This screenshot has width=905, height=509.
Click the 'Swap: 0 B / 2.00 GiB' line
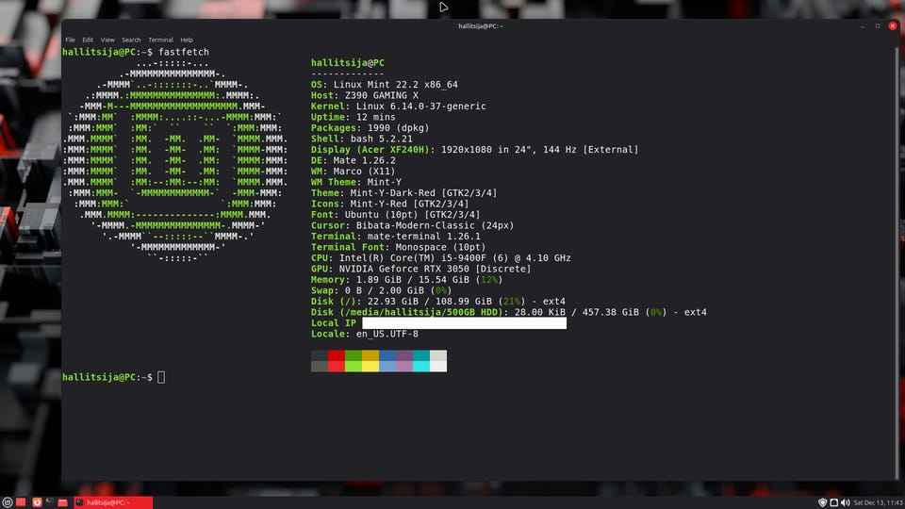tap(382, 291)
